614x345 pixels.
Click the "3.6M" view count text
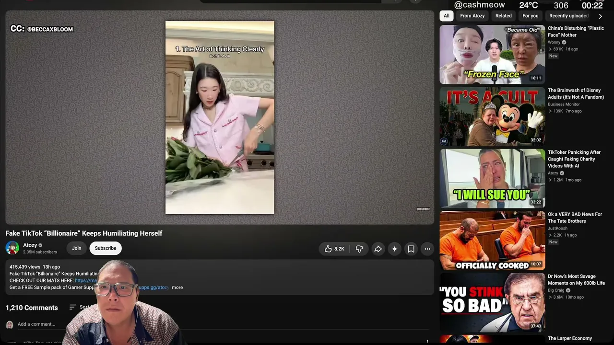[x=558, y=297]
